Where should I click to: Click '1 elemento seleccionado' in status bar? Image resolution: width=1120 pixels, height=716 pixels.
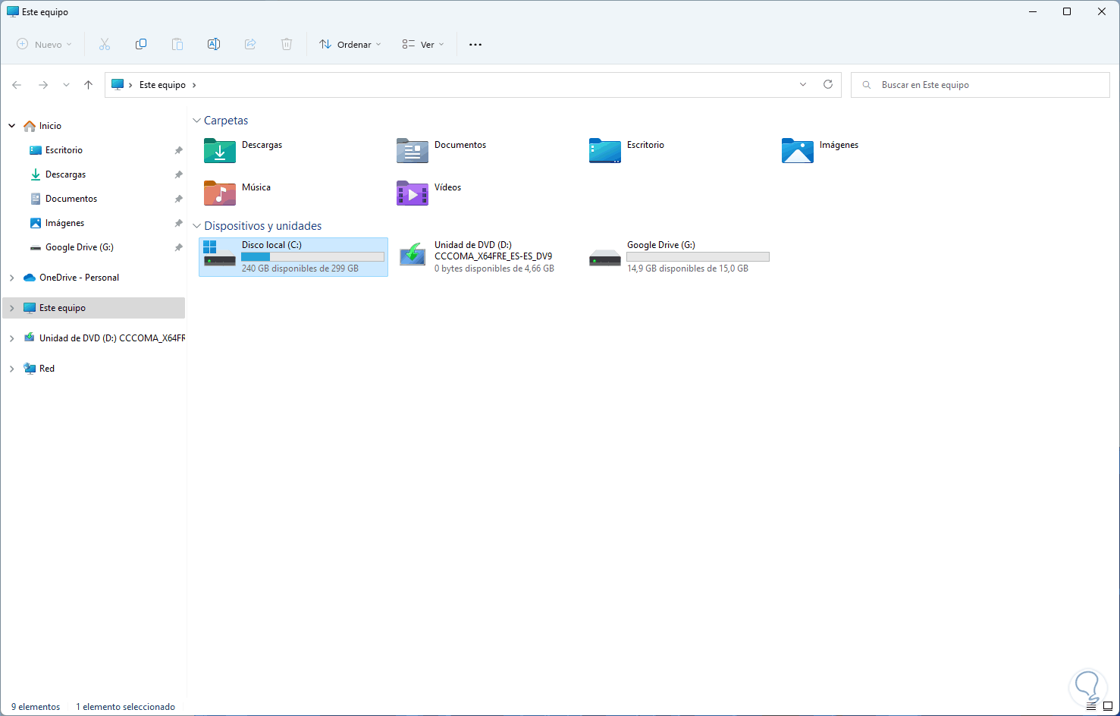pyautogui.click(x=125, y=707)
